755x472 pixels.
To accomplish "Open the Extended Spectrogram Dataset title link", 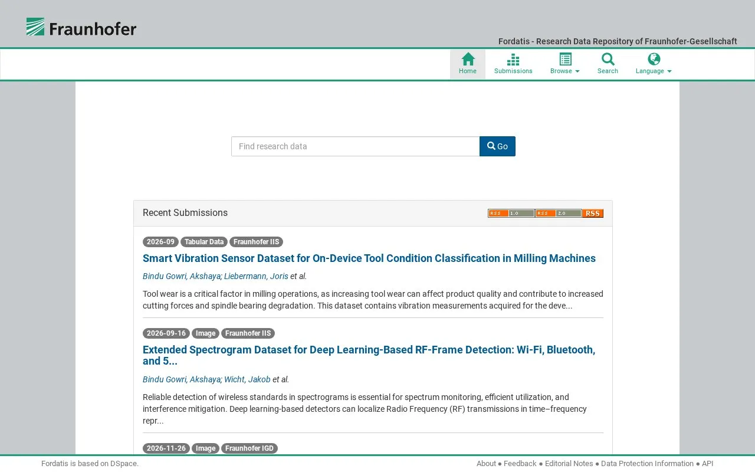I will coord(369,355).
